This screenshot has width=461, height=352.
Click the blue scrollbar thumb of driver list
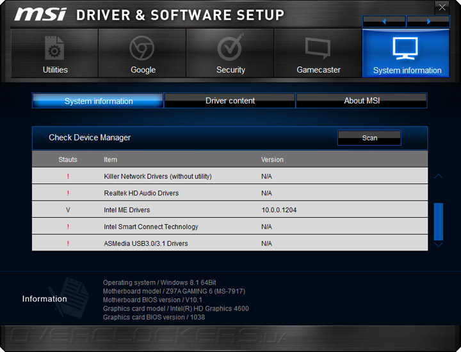pyautogui.click(x=439, y=222)
